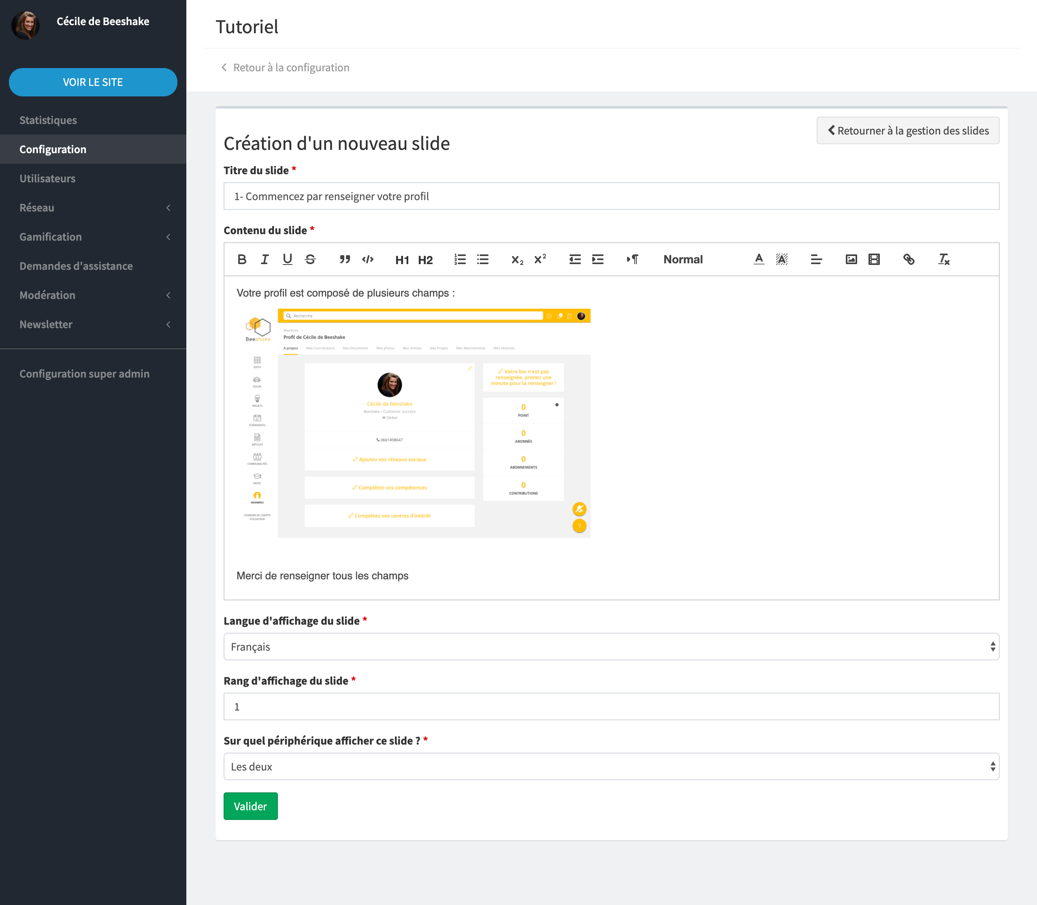Image resolution: width=1037 pixels, height=905 pixels.
Task: Open the text color picker
Action: pos(759,259)
